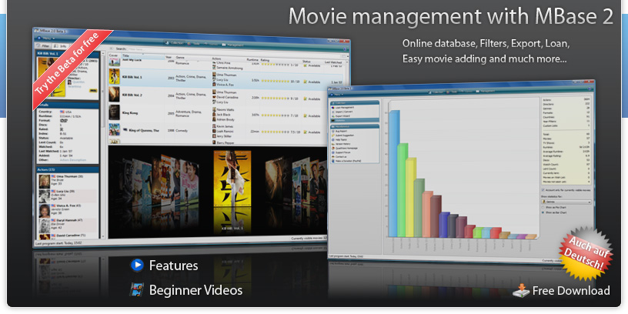Image resolution: width=628 pixels, height=314 pixels.
Task: Select the Kill Bill Vol. 1 row
Action: pos(226,78)
